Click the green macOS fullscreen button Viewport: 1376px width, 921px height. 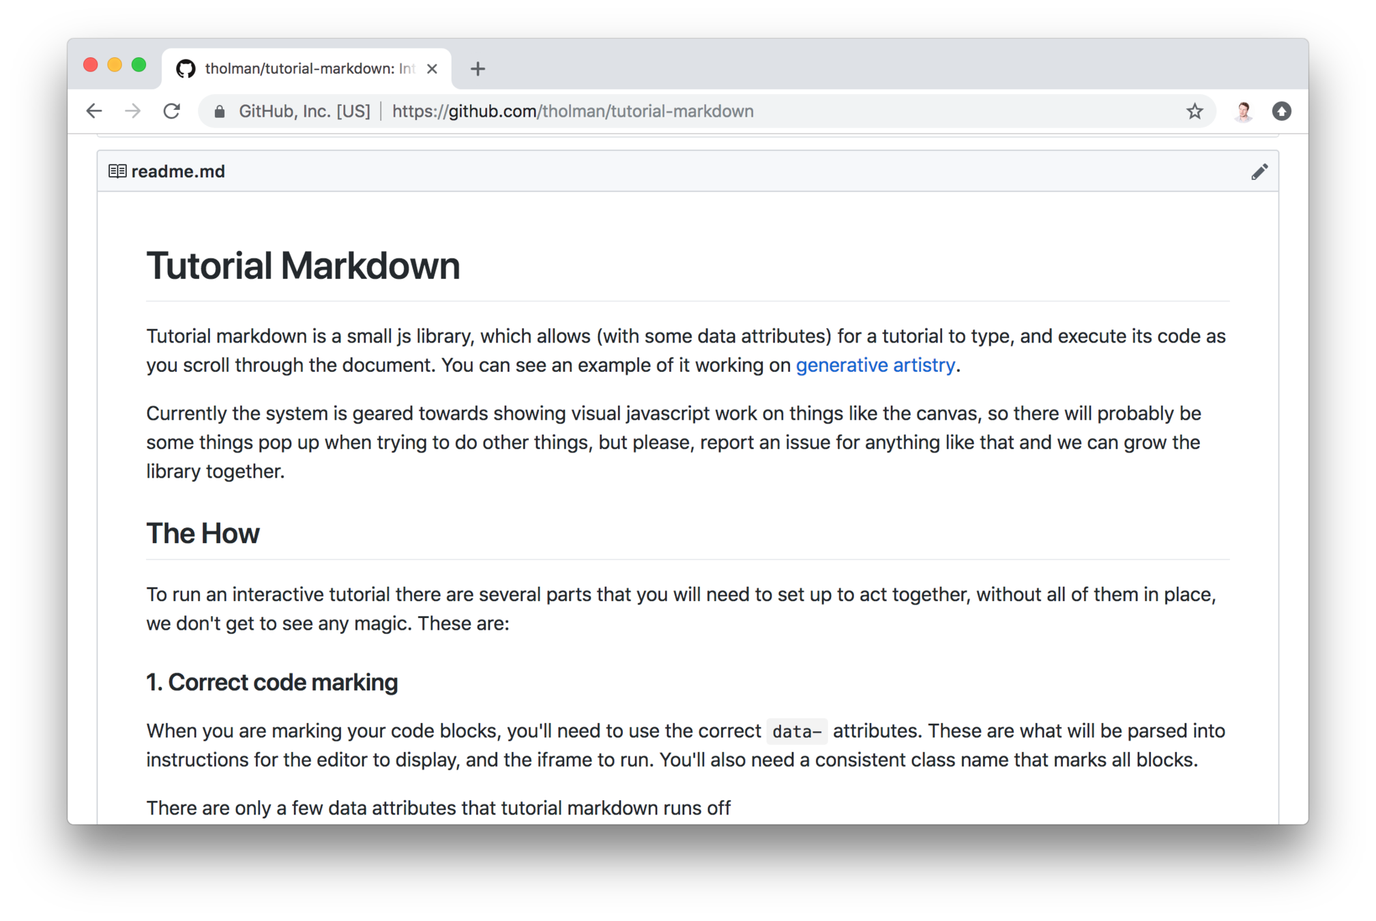[x=139, y=65]
